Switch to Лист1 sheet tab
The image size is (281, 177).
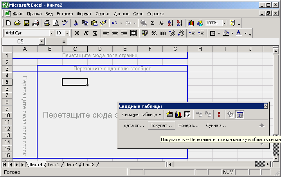coord(53,164)
